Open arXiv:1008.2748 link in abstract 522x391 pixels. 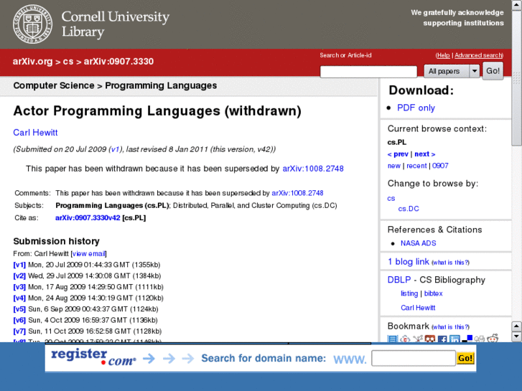click(313, 169)
